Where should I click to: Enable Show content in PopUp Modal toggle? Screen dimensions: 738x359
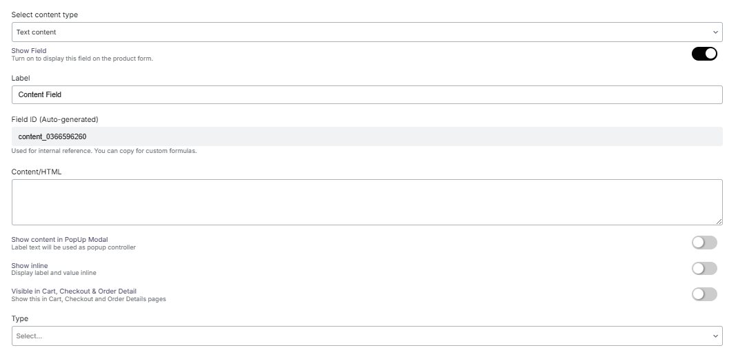click(704, 243)
